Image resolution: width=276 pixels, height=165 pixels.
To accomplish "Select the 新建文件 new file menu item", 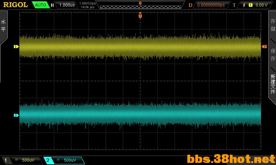I will pos(273,84).
